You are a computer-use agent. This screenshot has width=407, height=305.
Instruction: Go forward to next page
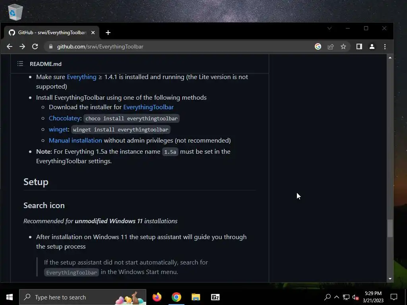22,46
